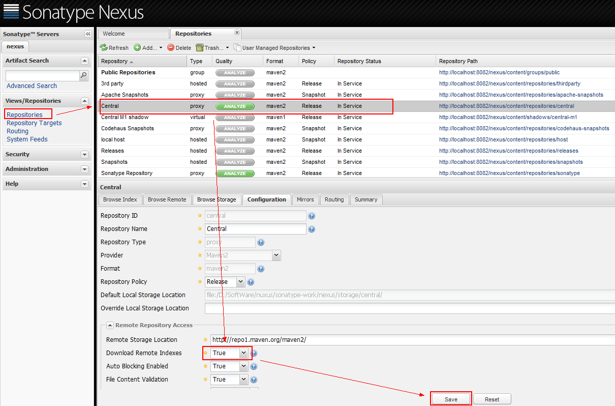The width and height of the screenshot is (615, 406).
Task: Collapse the Remote Repository Access section
Action: pyautogui.click(x=110, y=325)
